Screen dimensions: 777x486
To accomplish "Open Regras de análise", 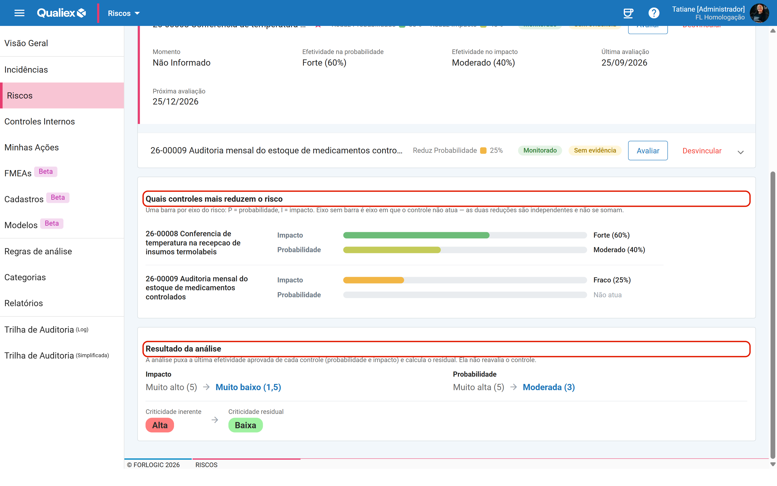I will 62,251.
